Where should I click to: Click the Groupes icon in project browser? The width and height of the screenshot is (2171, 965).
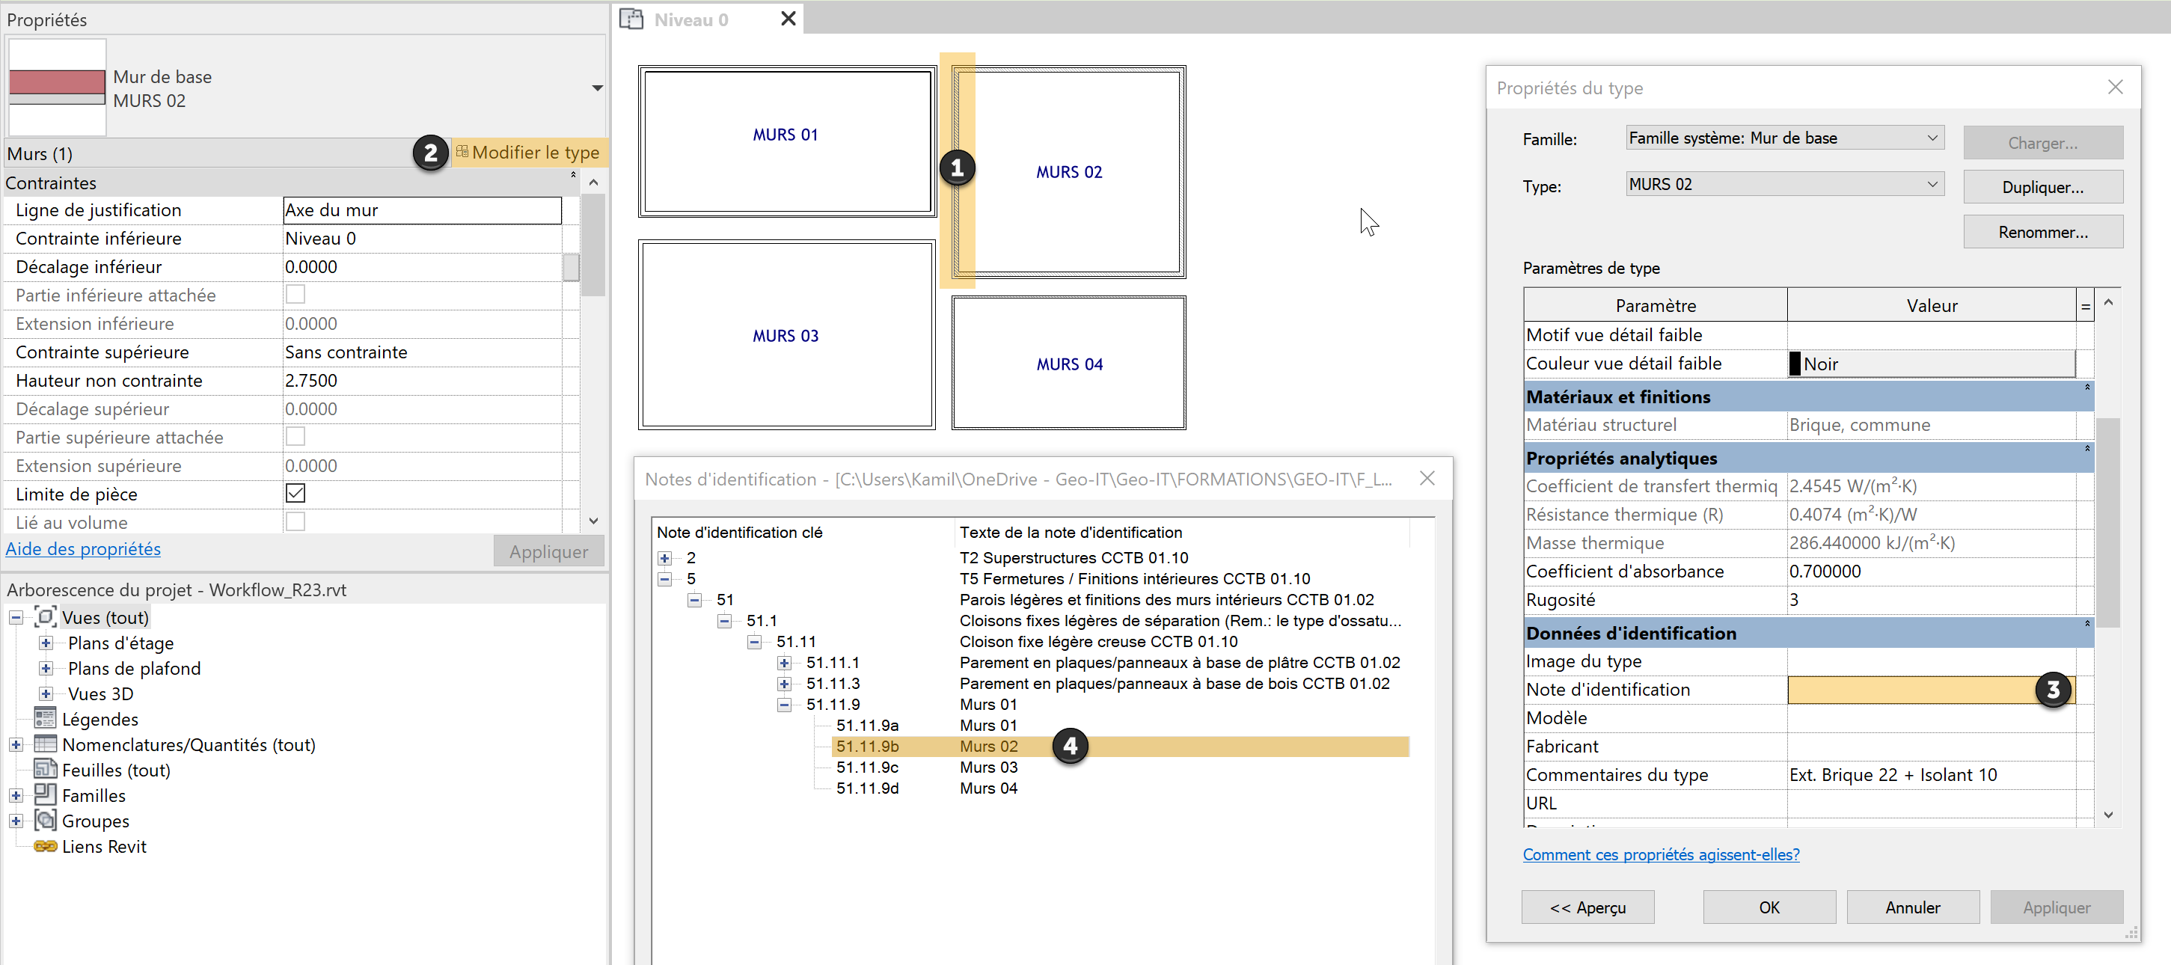point(45,819)
